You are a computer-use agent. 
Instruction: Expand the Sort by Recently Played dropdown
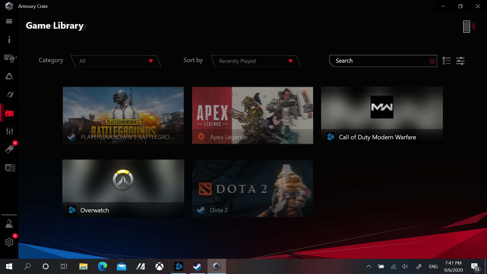click(x=256, y=61)
